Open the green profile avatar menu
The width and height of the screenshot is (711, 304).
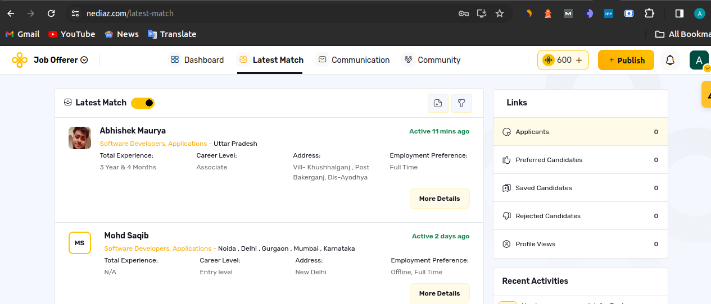(x=699, y=60)
